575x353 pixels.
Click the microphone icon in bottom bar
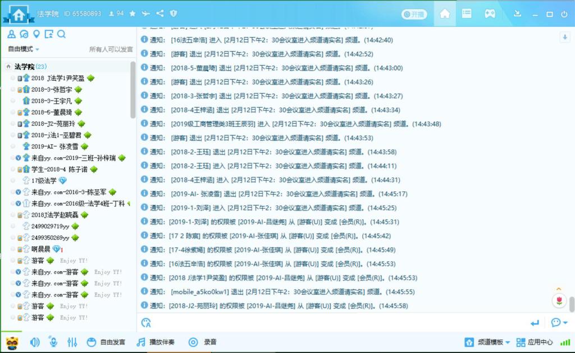tap(53, 342)
